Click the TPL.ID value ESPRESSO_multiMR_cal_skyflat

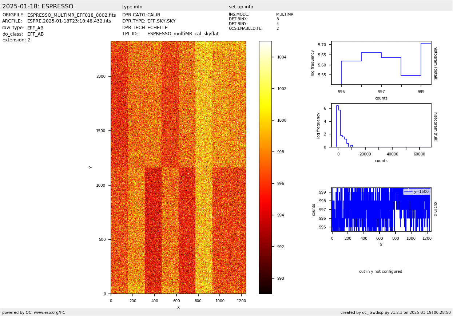[183, 34]
